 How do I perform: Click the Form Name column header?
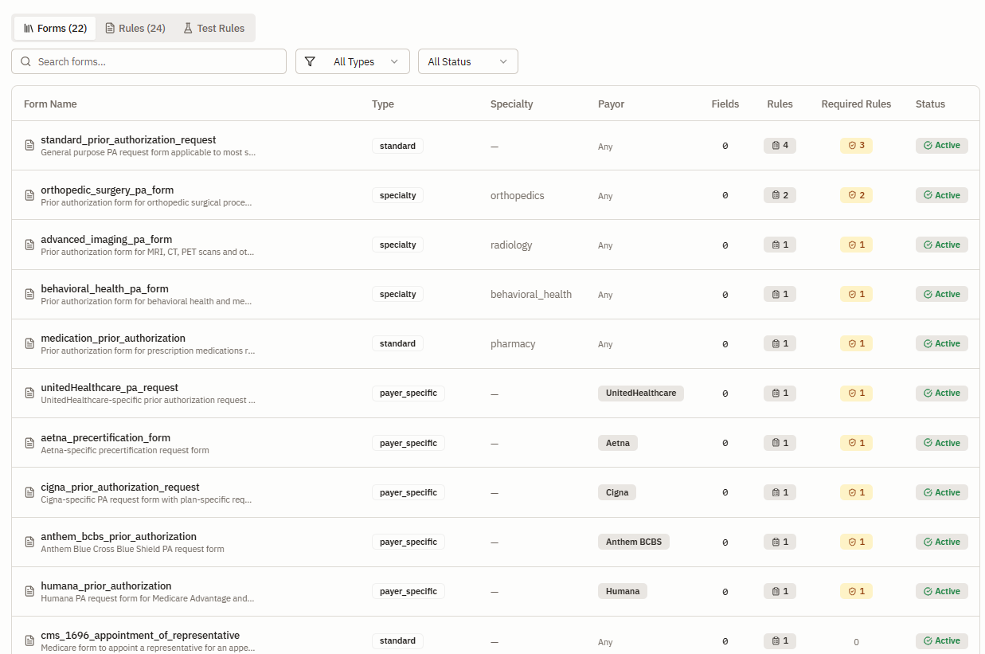point(50,104)
